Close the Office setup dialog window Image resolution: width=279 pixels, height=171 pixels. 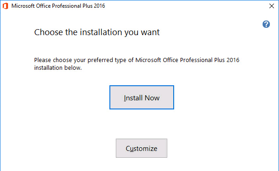click(x=272, y=6)
